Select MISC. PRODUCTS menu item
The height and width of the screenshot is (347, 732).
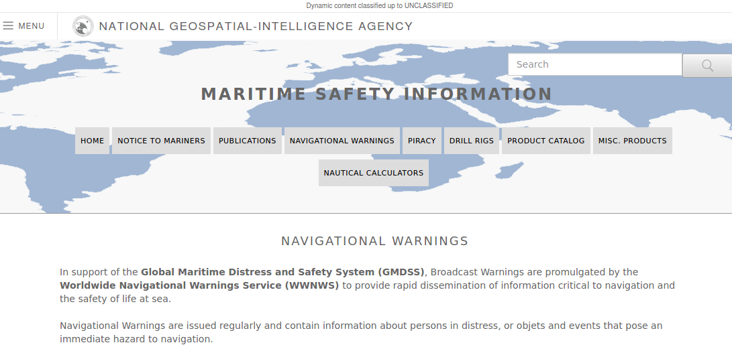(x=633, y=141)
